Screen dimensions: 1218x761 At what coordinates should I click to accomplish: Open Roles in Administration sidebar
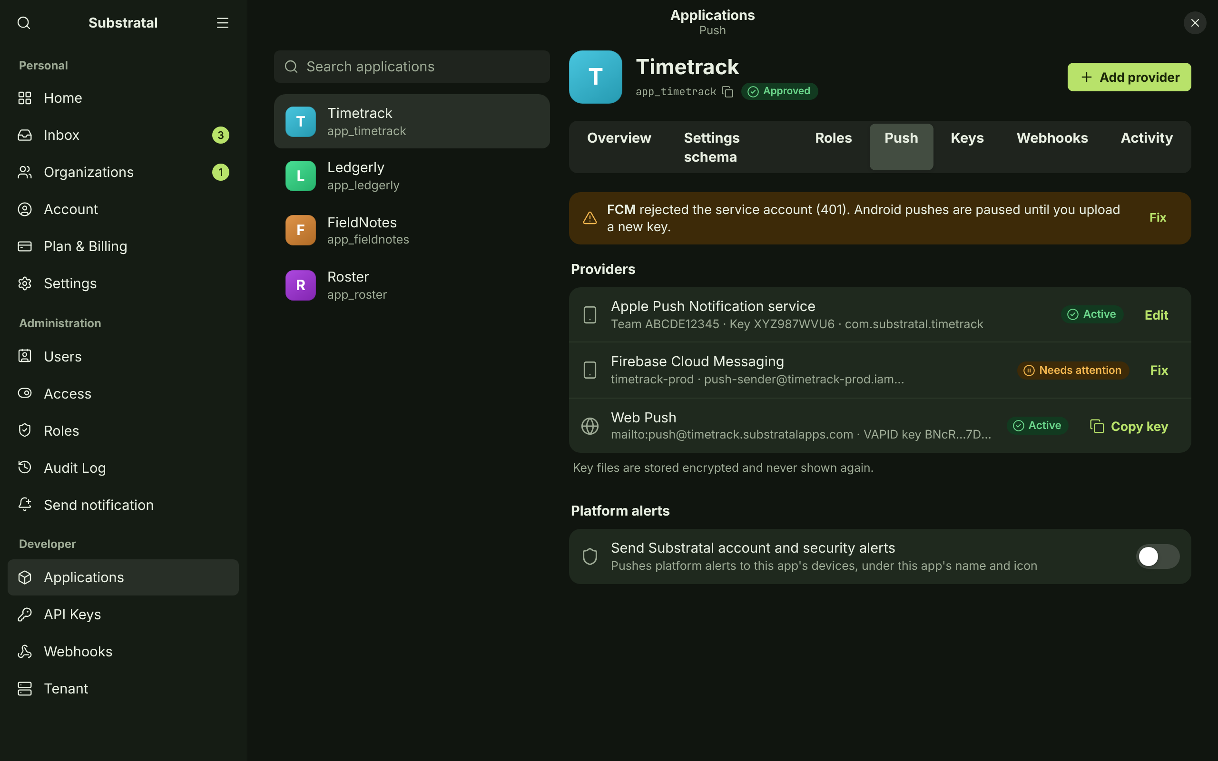pyautogui.click(x=123, y=431)
